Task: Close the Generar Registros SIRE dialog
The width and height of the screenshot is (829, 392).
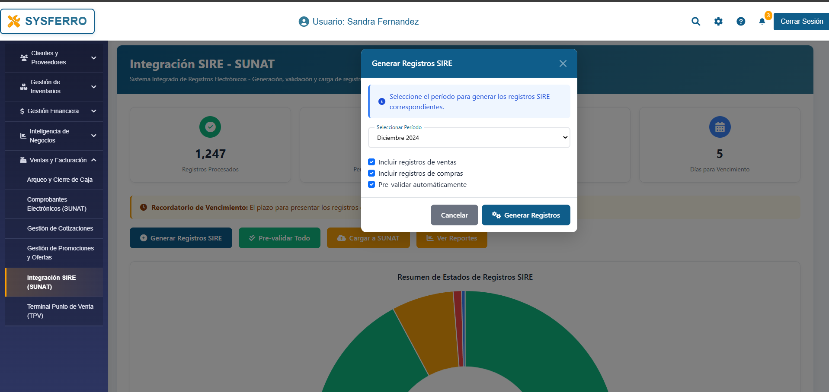Action: pos(563,63)
